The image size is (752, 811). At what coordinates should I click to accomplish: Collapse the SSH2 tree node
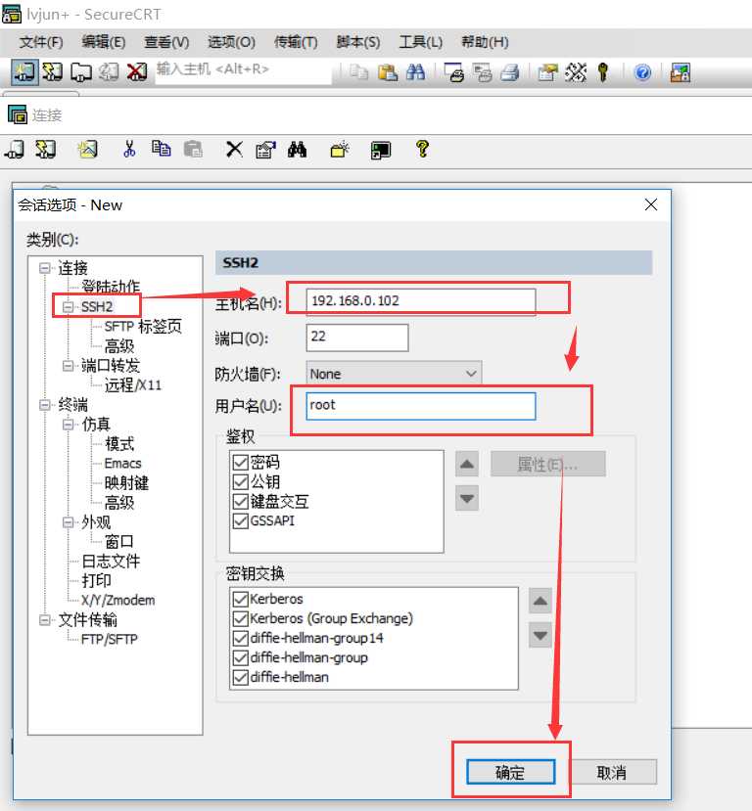[x=68, y=307]
